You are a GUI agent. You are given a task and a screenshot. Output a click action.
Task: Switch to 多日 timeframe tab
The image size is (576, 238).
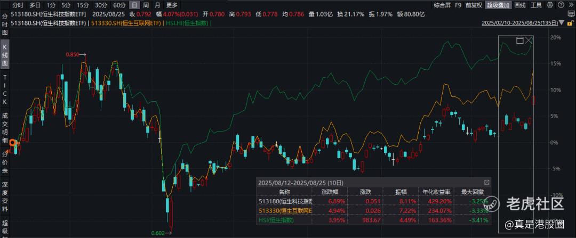click(x=35, y=5)
